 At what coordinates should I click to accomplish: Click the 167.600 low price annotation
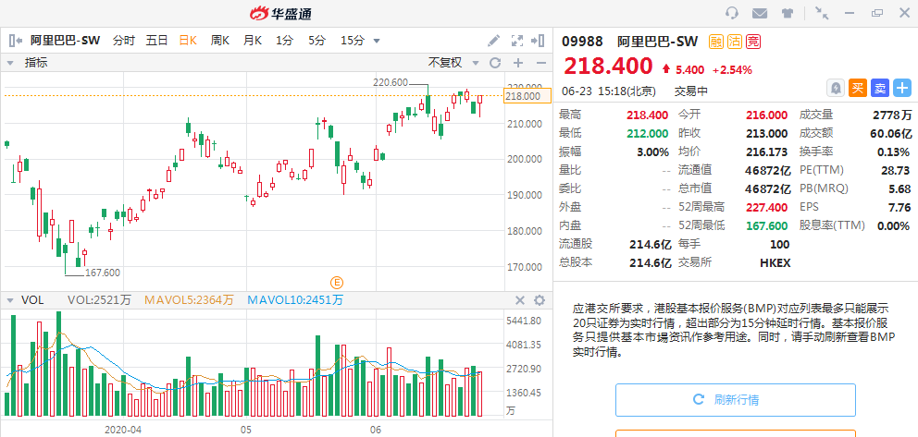click(103, 273)
